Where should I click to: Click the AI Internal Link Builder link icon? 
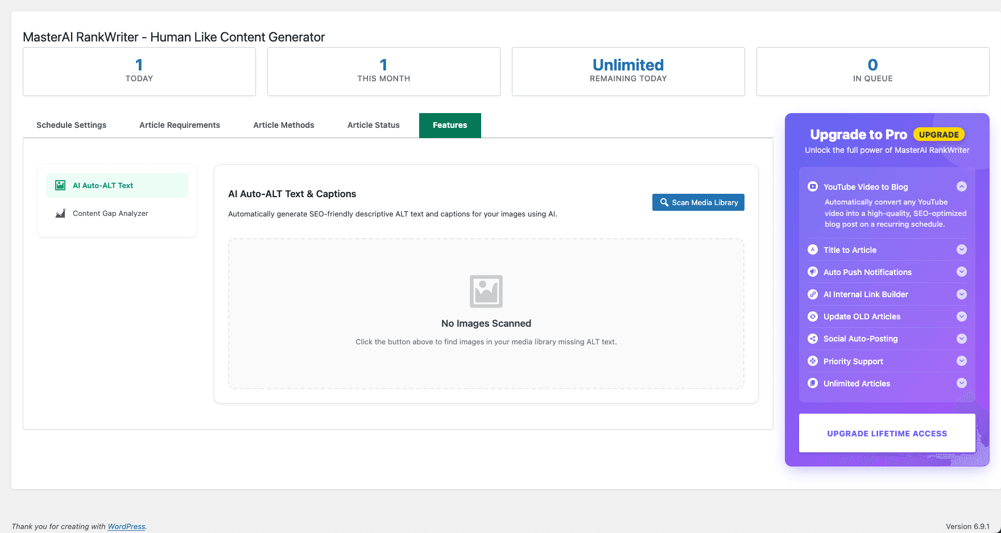click(813, 294)
